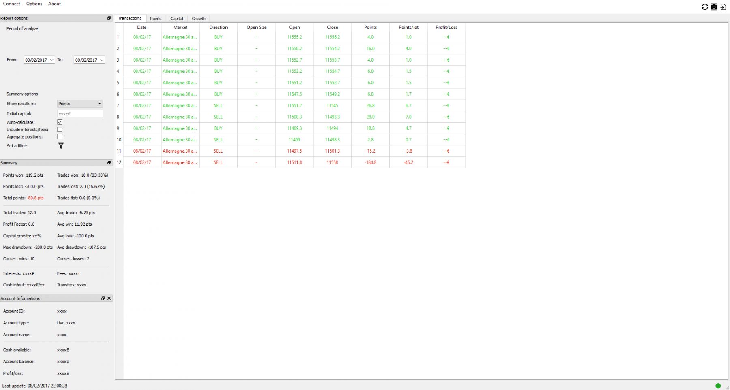Screen dimensions: 730x390
Task: Click the 26.8 points cell
Action: tap(370, 105)
